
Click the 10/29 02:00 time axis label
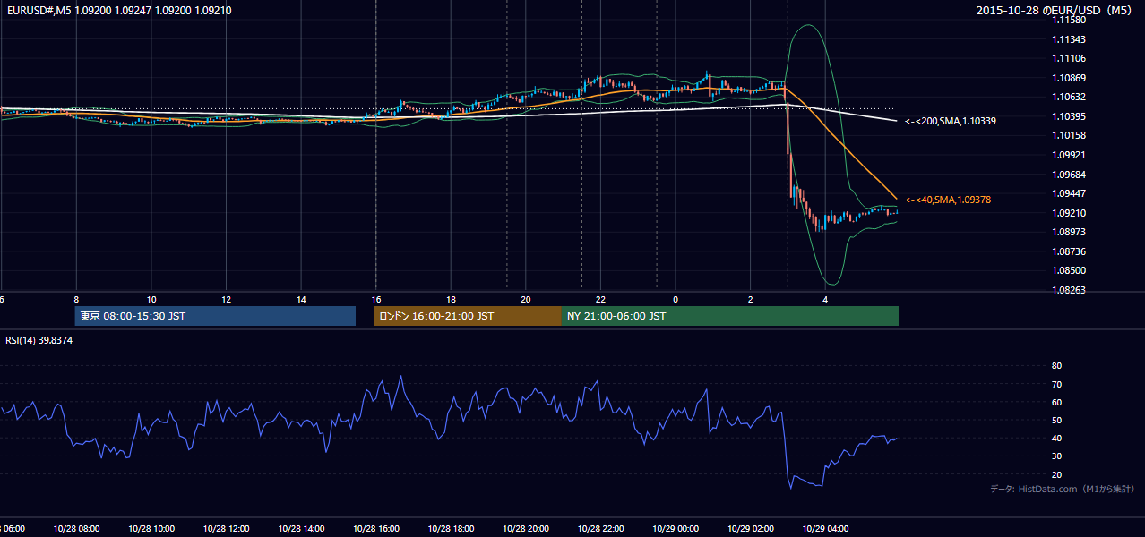pyautogui.click(x=750, y=529)
